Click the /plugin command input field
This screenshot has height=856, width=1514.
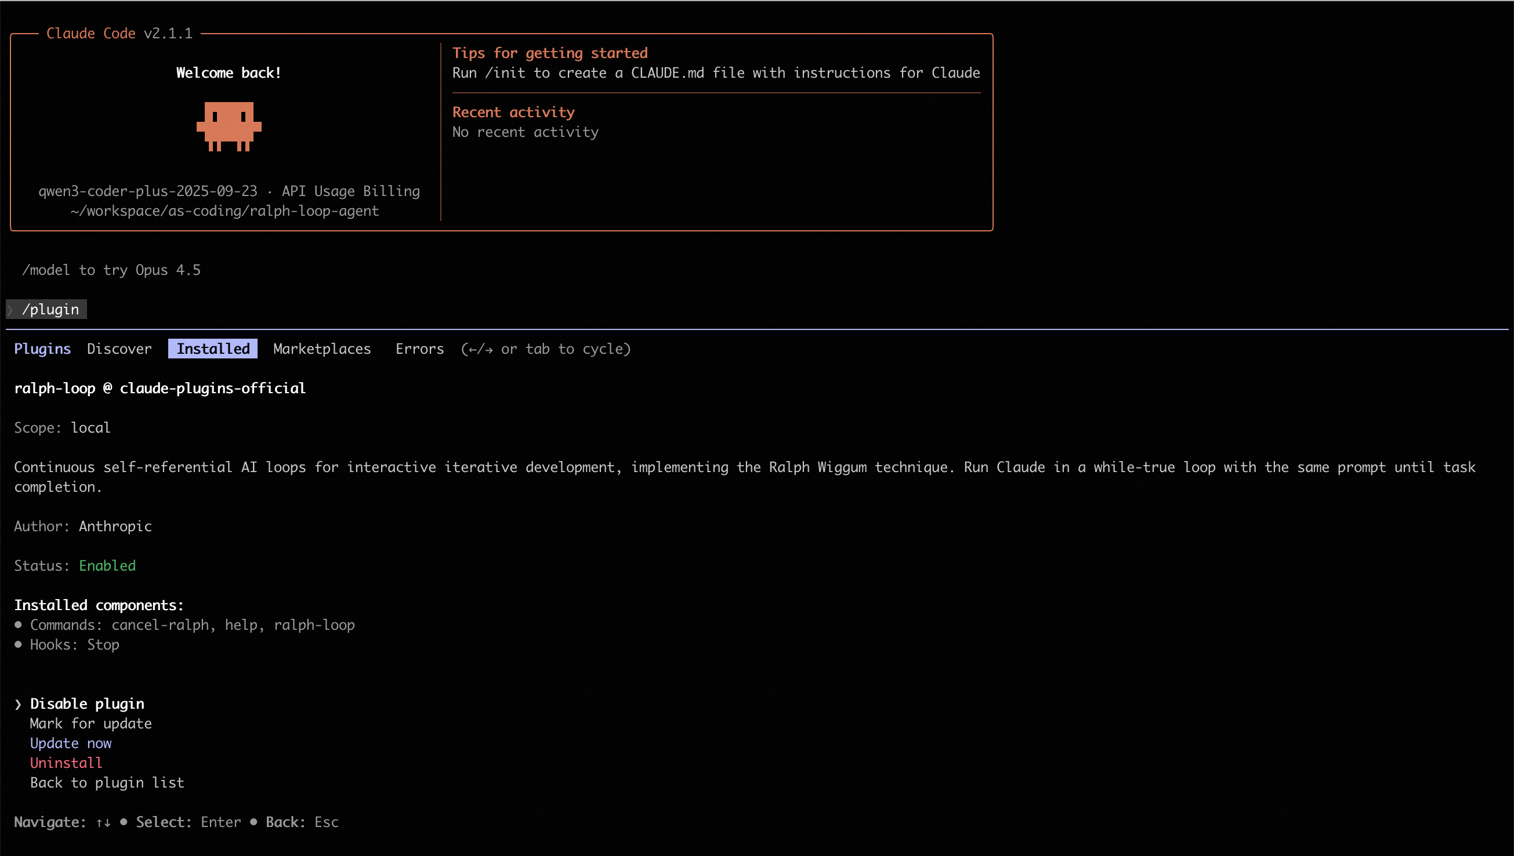(x=50, y=309)
